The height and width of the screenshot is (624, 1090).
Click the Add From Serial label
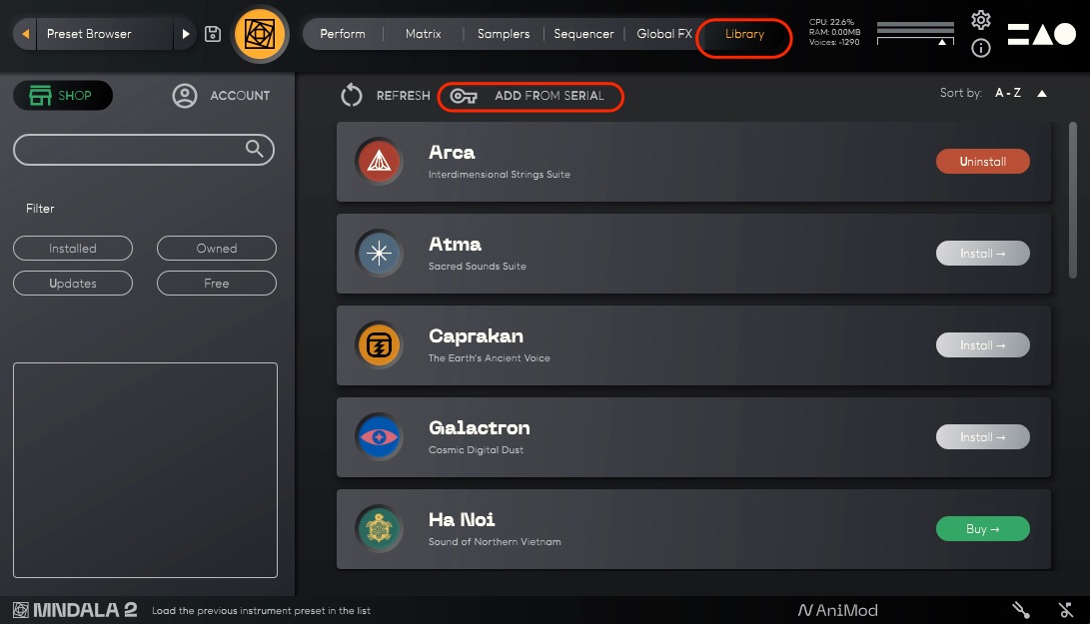[x=549, y=96]
